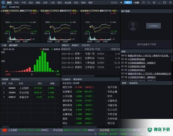173x136 pixels.
Task: Switch to the 新股(4) tab
Action: tap(65, 45)
